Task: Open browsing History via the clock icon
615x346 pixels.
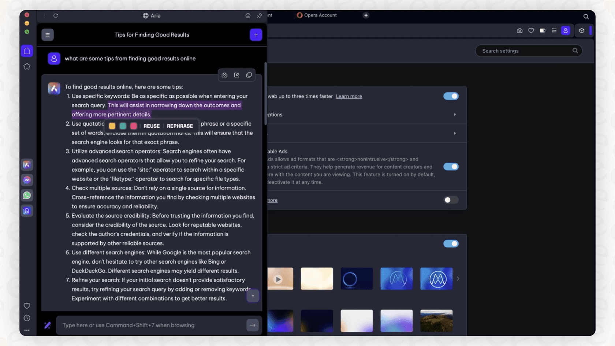Action: [x=27, y=318]
